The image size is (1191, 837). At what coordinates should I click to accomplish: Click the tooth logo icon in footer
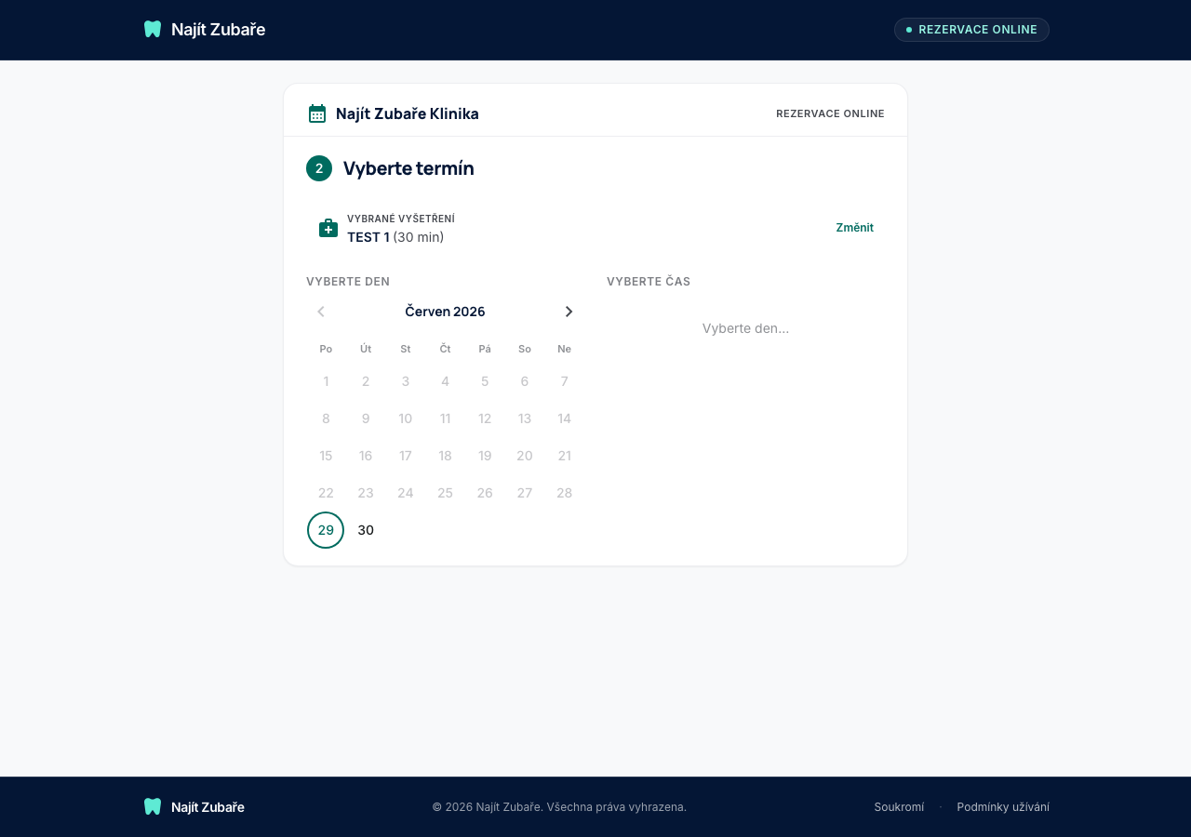pos(153,806)
